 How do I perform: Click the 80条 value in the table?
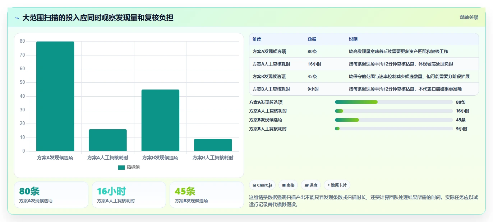pos(312,52)
